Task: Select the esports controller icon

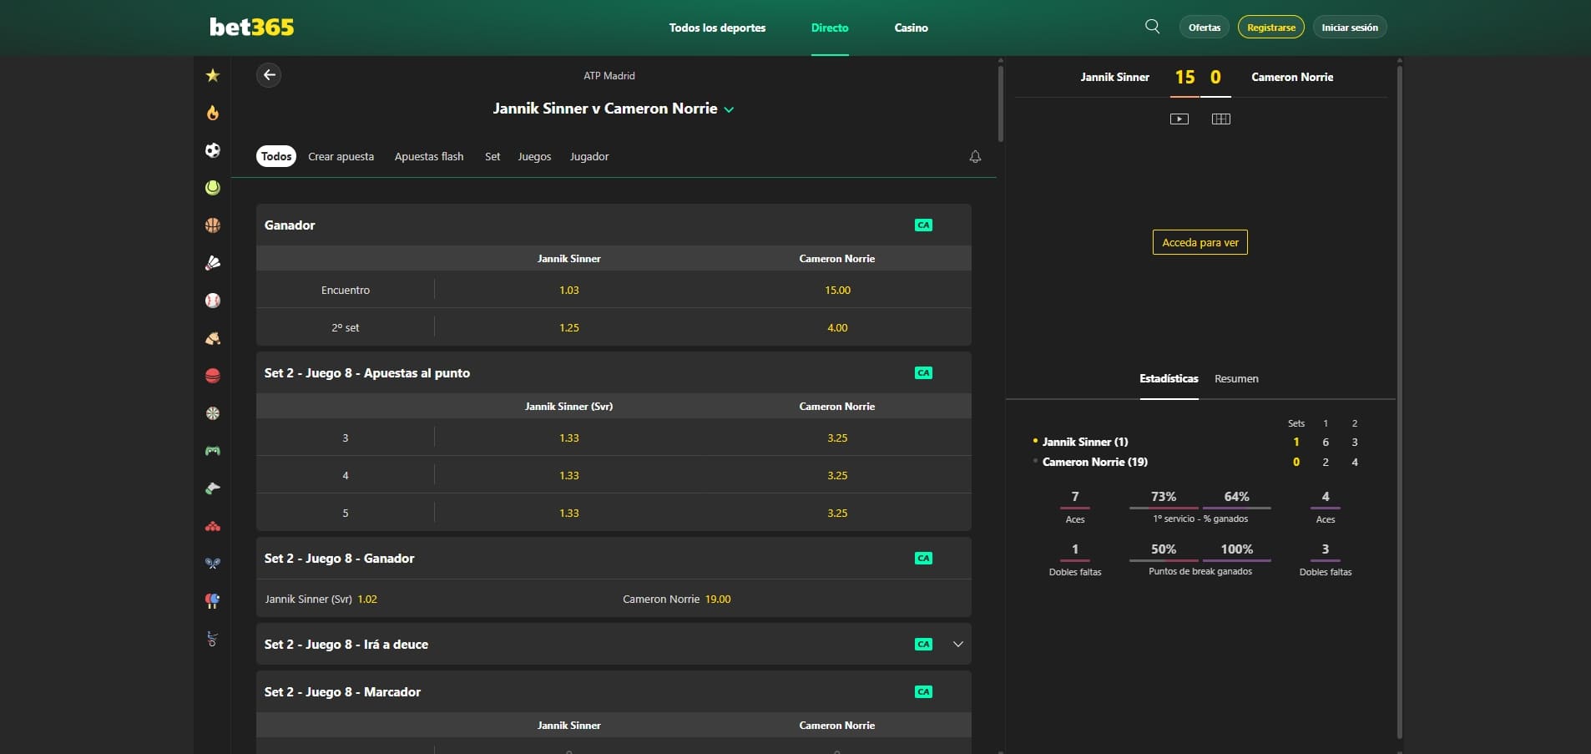Action: point(214,450)
